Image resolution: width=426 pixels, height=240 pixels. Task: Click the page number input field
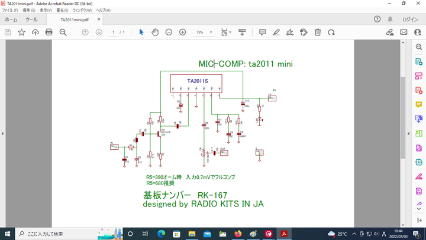(113, 32)
